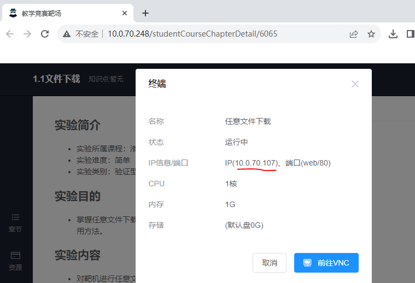Click the IP address 10.0.70.107 text
Screen dimensions: 415x283
pos(256,163)
